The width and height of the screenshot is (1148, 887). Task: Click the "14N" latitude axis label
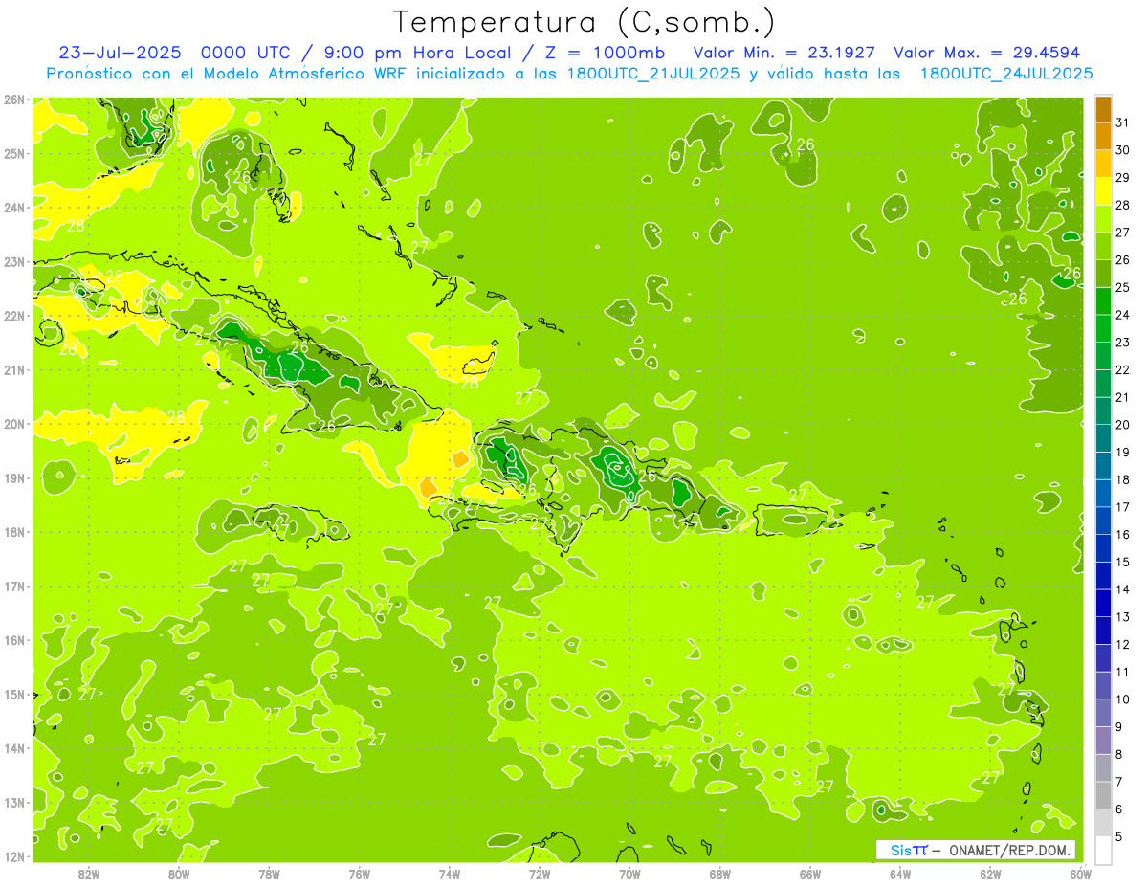(14, 748)
